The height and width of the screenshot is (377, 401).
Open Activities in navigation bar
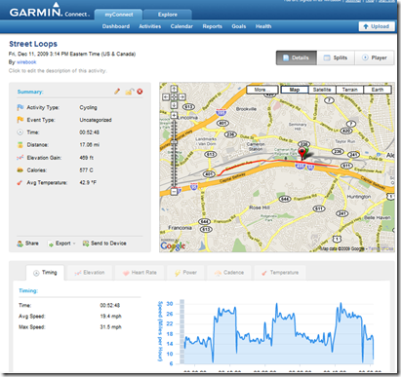(x=150, y=26)
